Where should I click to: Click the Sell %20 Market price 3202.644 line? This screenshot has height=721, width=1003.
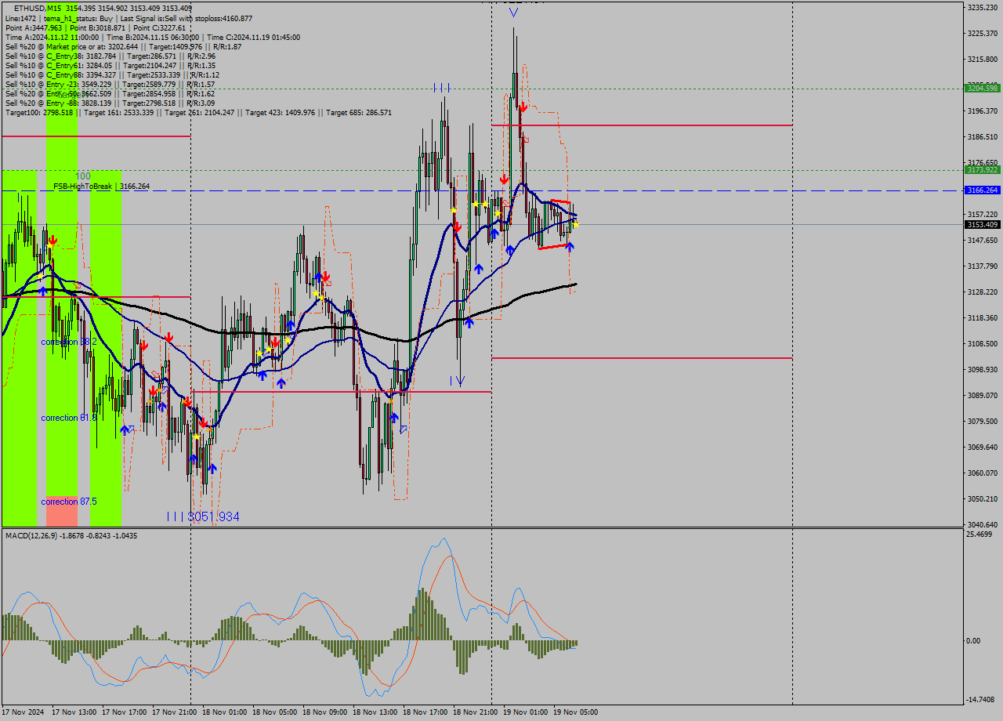tap(123, 46)
